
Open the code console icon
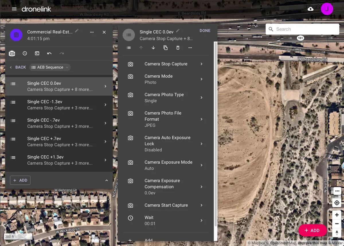click(x=37, y=53)
